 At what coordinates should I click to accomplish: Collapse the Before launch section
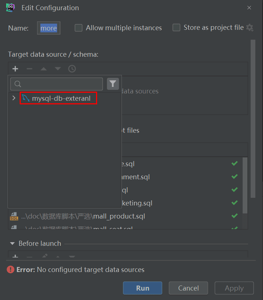(12, 244)
